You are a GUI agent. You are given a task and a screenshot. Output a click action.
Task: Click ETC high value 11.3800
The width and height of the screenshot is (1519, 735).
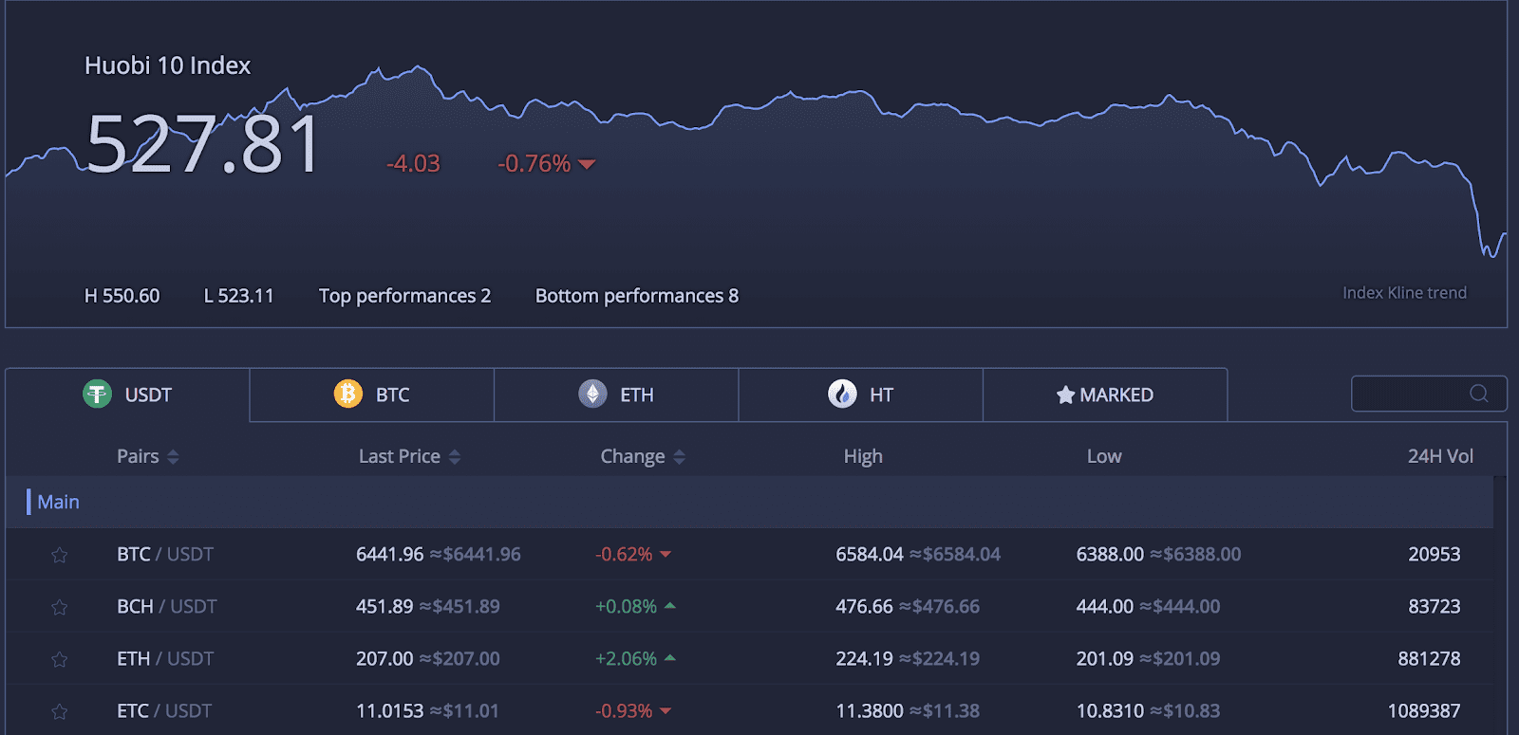tap(870, 710)
